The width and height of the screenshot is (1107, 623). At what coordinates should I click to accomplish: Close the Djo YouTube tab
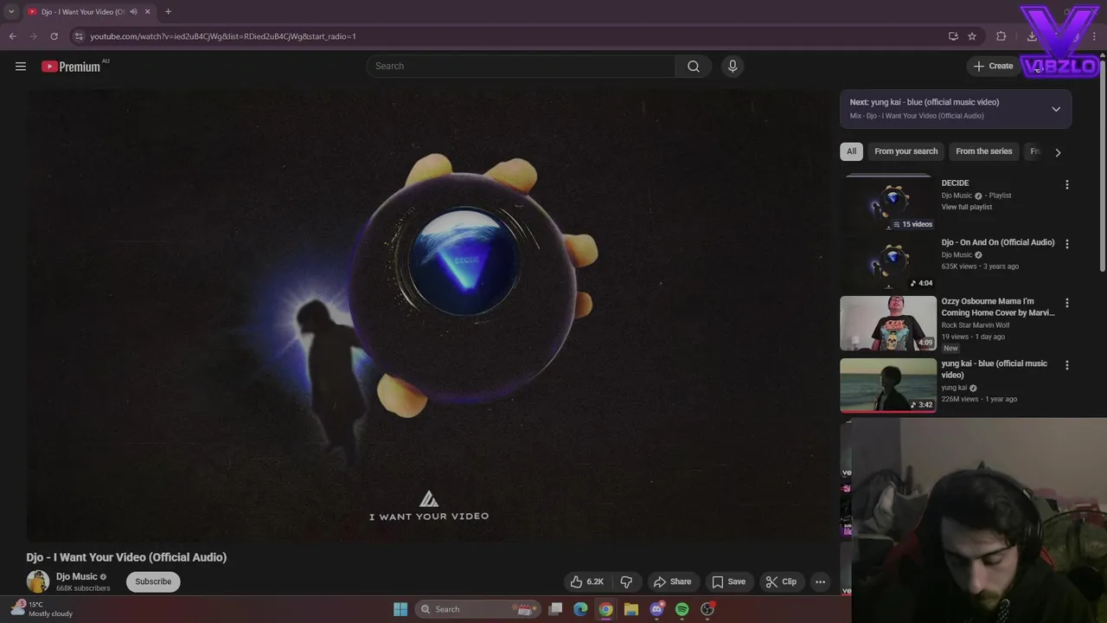[147, 12]
